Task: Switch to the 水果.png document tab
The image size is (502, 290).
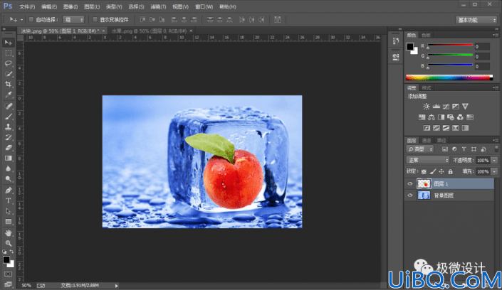Action: coord(149,31)
